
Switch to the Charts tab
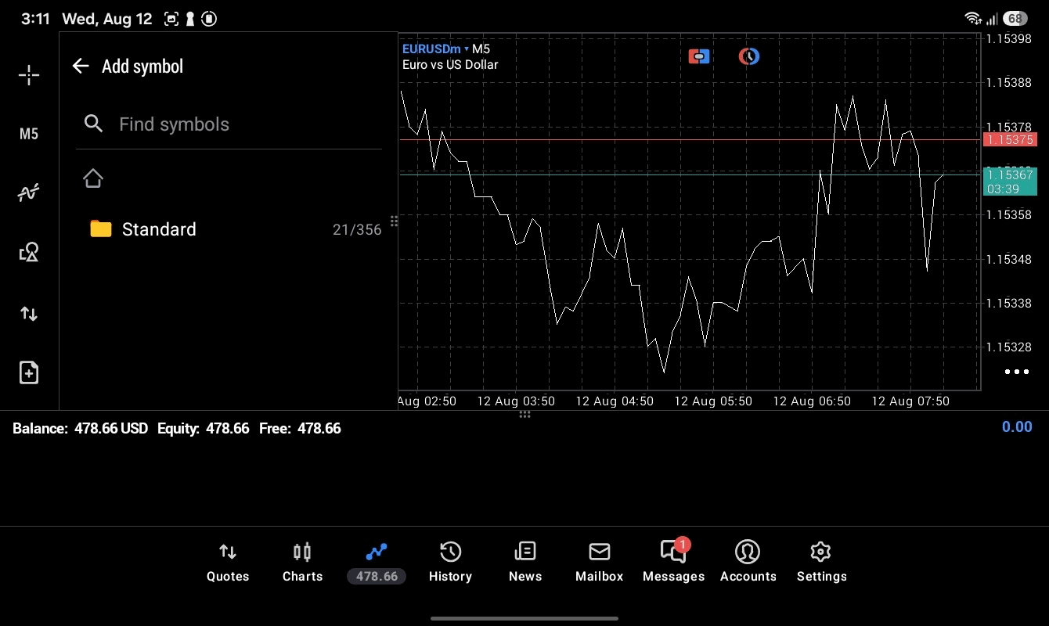302,563
